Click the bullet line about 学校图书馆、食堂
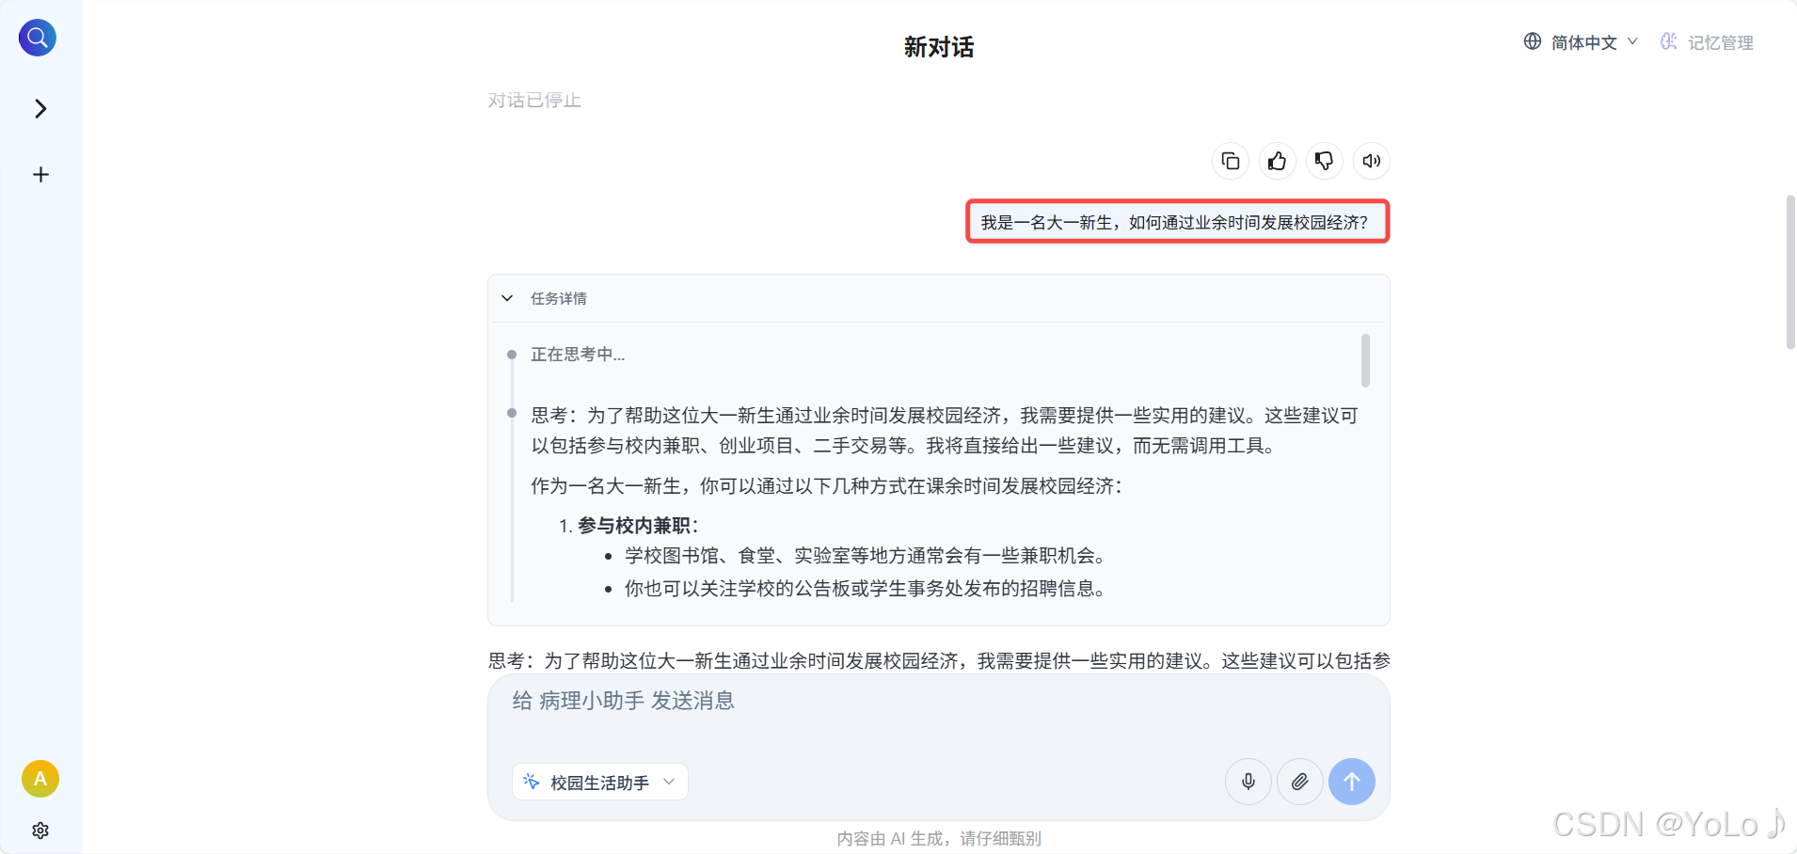Screen dimensions: 1797x854 pyautogui.click(x=868, y=556)
